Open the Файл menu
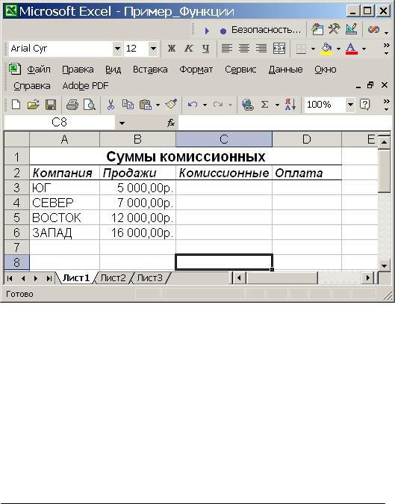 point(39,70)
